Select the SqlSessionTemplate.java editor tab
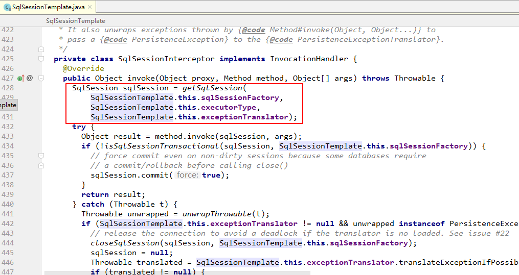519x275 pixels. 49,7
